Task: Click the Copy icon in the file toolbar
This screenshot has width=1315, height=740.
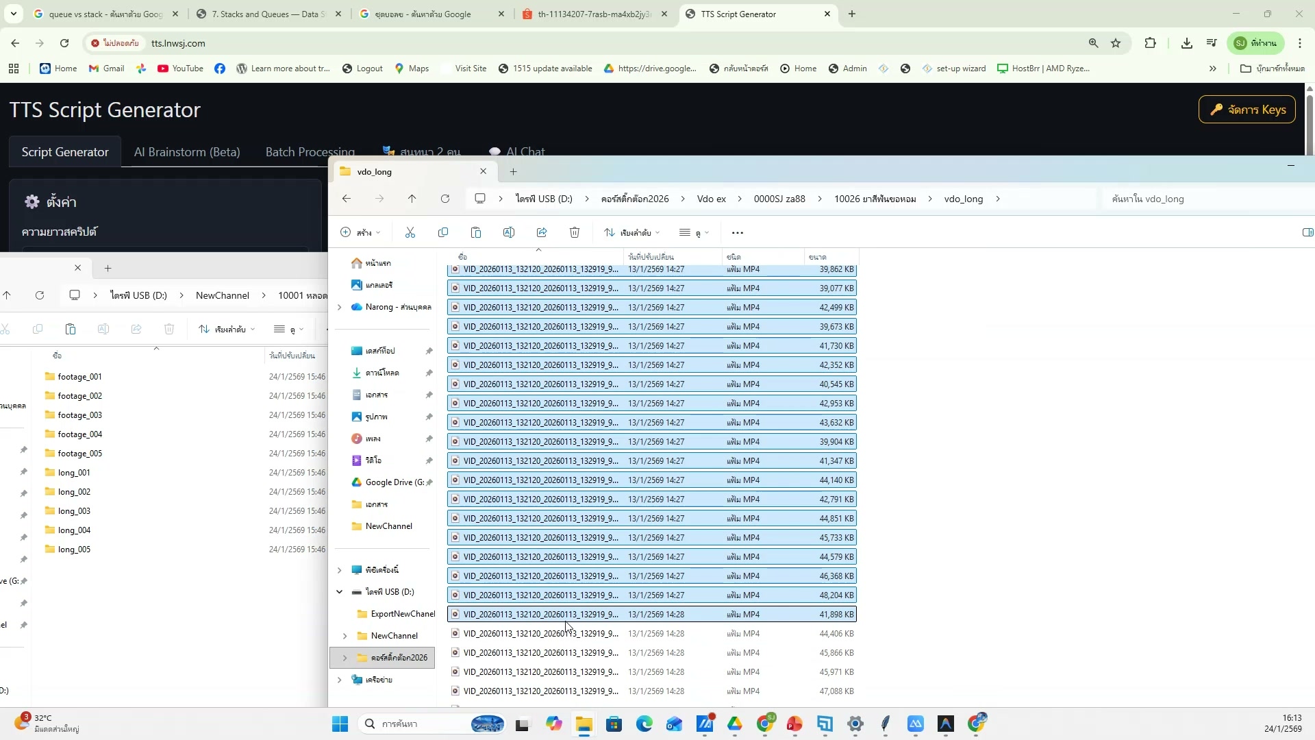Action: point(443,232)
